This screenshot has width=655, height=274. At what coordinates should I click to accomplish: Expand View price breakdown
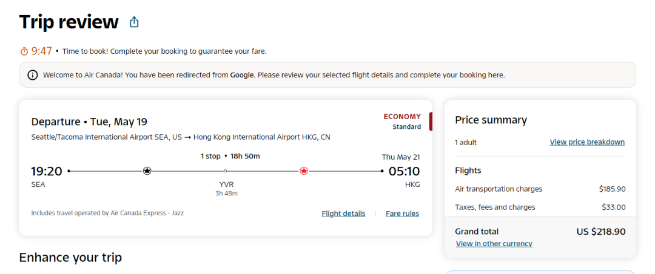(x=586, y=142)
